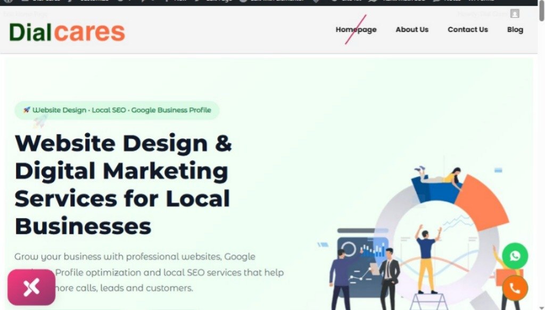The image size is (545, 310).
Task: Navigate to the Blog page
Action: pos(515,29)
